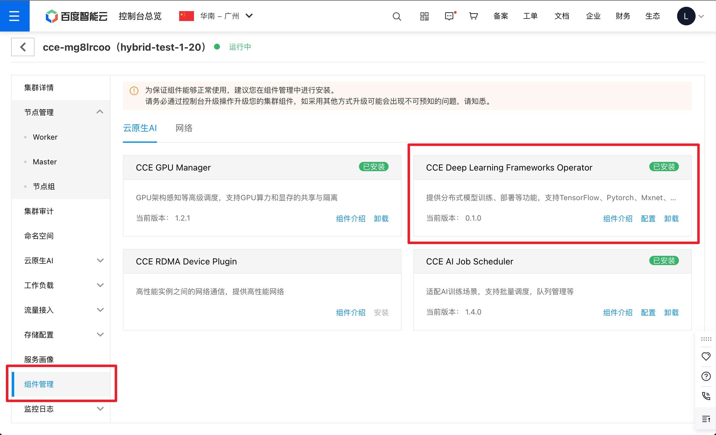Click 安装 for CCE RDMA Device Plugin
This screenshot has width=716, height=435.
[381, 313]
